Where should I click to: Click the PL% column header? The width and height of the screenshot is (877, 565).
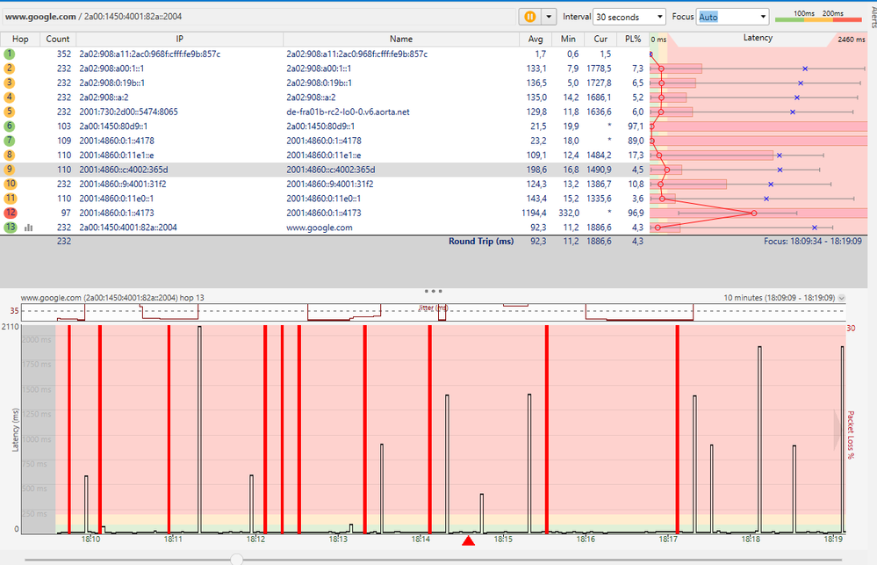pyautogui.click(x=633, y=40)
